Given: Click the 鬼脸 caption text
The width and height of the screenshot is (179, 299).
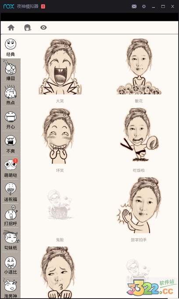Looking at the screenshot, I should pyautogui.click(x=60, y=240).
